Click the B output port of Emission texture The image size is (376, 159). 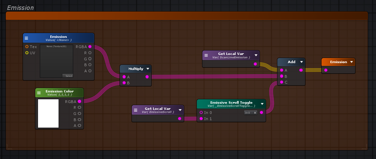(x=90, y=64)
